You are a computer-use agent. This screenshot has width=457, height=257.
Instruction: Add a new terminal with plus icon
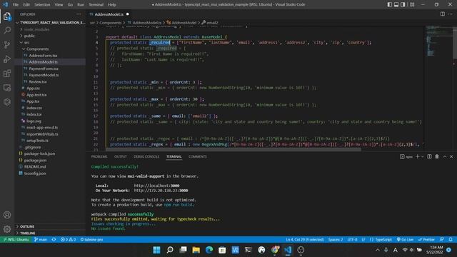tap(417, 156)
